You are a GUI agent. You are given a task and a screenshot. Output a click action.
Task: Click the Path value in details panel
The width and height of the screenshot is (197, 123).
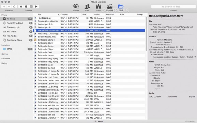176,27
